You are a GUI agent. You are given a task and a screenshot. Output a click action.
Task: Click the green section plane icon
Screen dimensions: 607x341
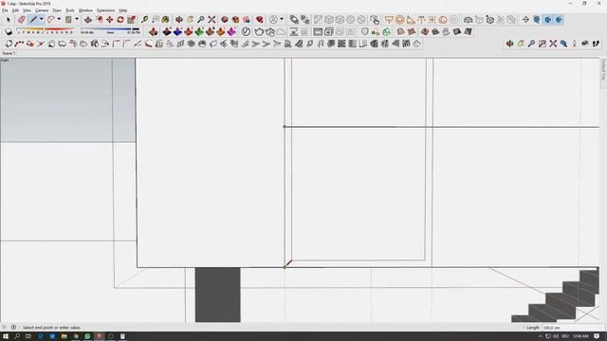199,31
